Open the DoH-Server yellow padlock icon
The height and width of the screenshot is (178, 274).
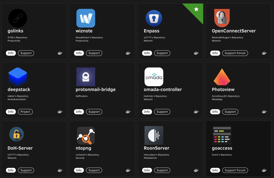(16, 134)
